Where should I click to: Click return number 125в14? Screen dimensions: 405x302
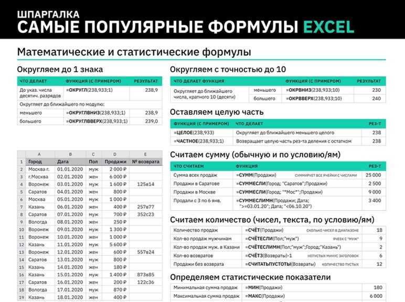click(x=146, y=184)
